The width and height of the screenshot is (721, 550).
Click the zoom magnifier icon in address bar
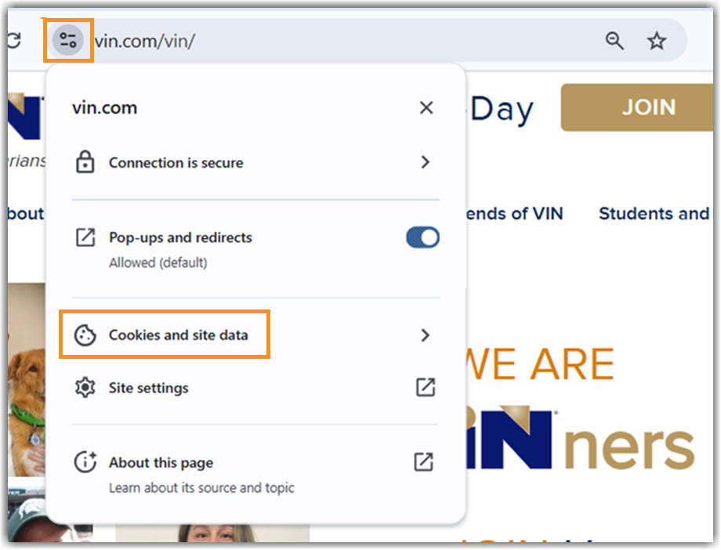614,40
